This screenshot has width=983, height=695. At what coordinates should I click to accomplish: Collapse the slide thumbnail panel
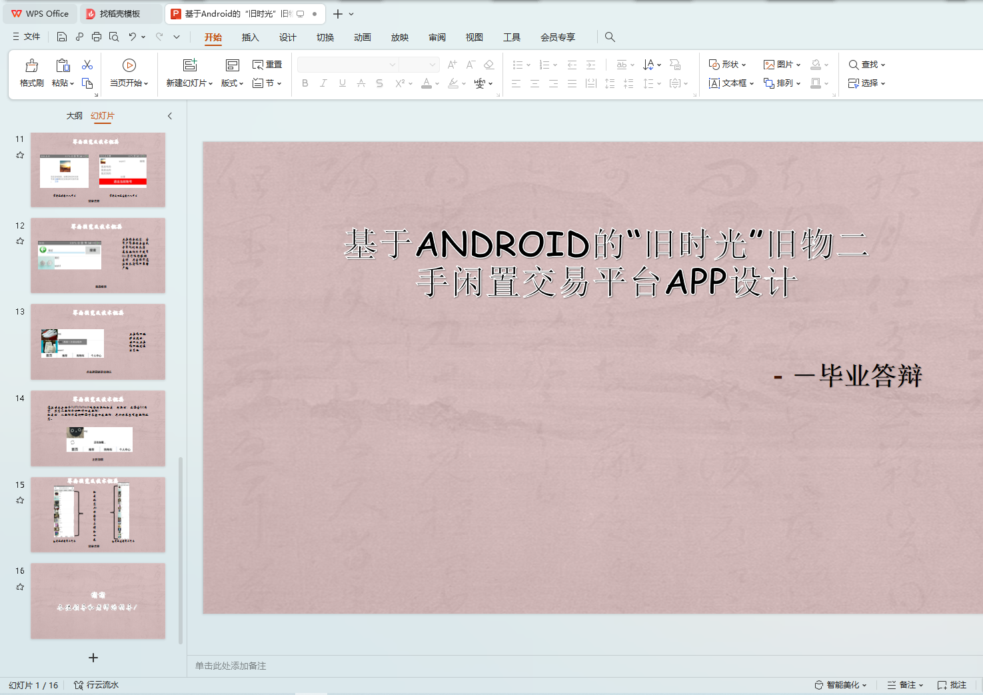170,116
